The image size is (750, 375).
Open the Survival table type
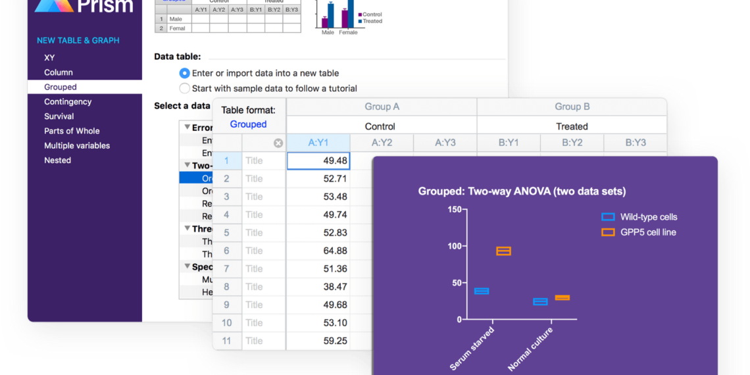click(59, 116)
